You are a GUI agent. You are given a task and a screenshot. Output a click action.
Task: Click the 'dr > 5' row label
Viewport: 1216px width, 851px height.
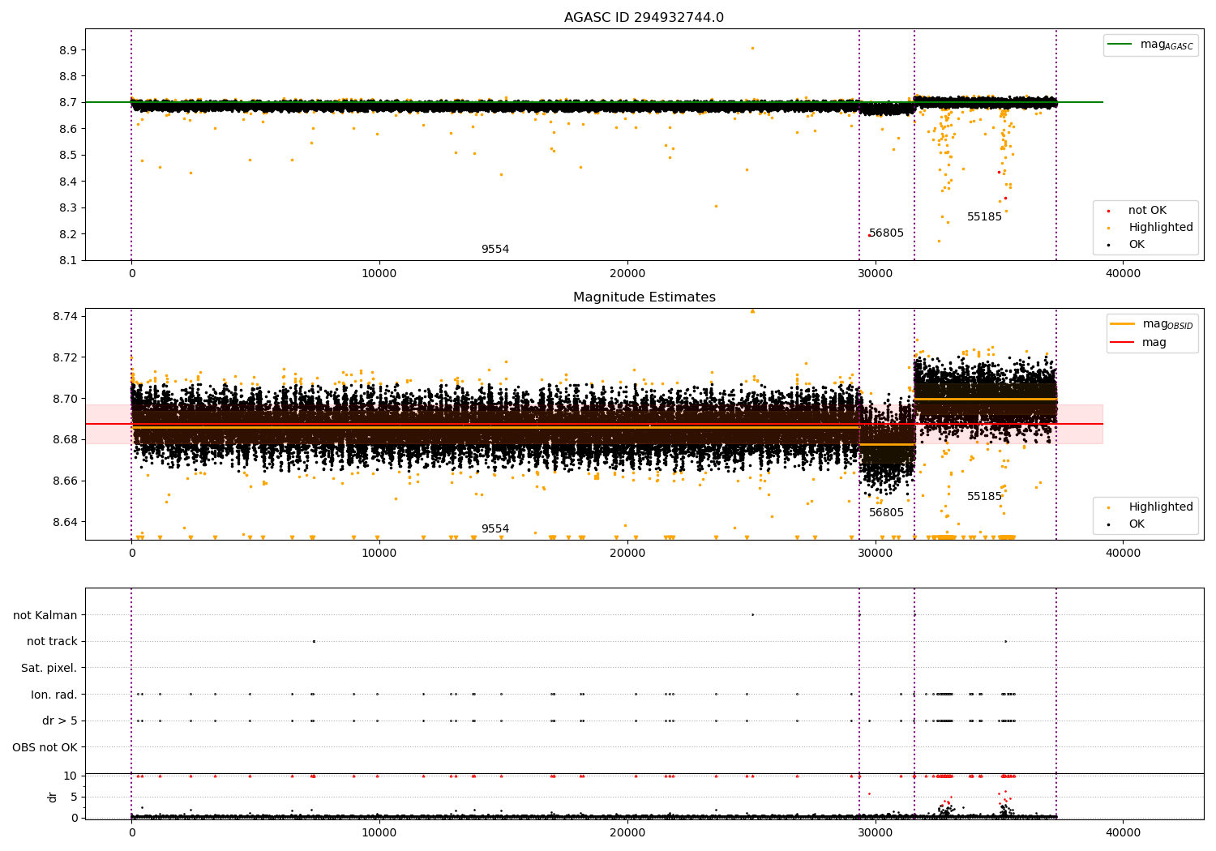60,721
